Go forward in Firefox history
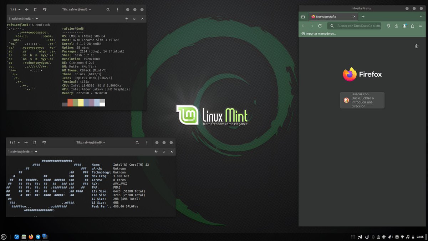The image size is (428, 241). tap(312, 26)
